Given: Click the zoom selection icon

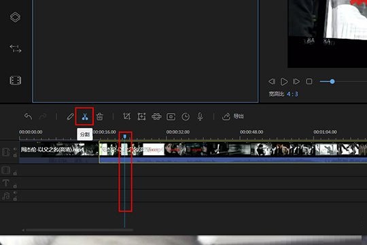Looking at the screenshot, I should [141, 116].
